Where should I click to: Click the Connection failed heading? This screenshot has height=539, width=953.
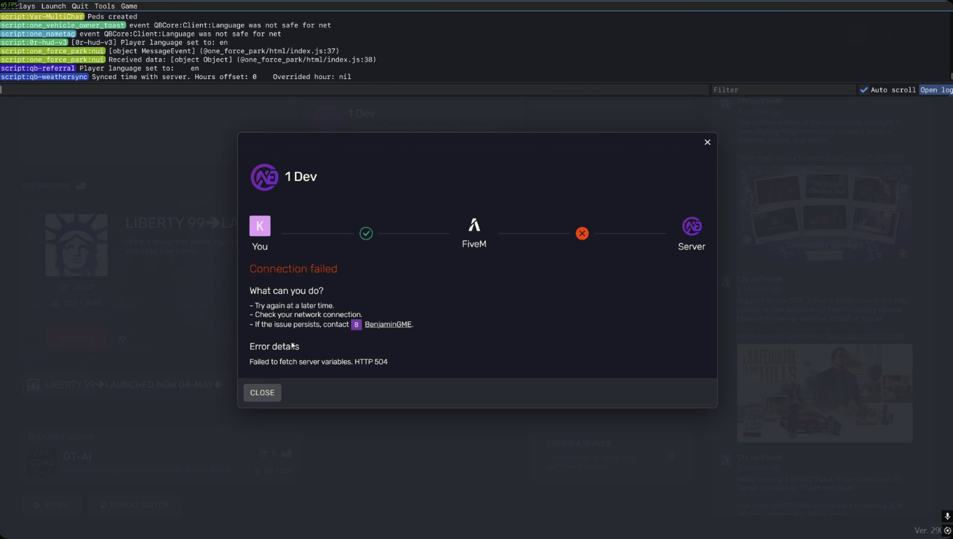[x=293, y=269]
